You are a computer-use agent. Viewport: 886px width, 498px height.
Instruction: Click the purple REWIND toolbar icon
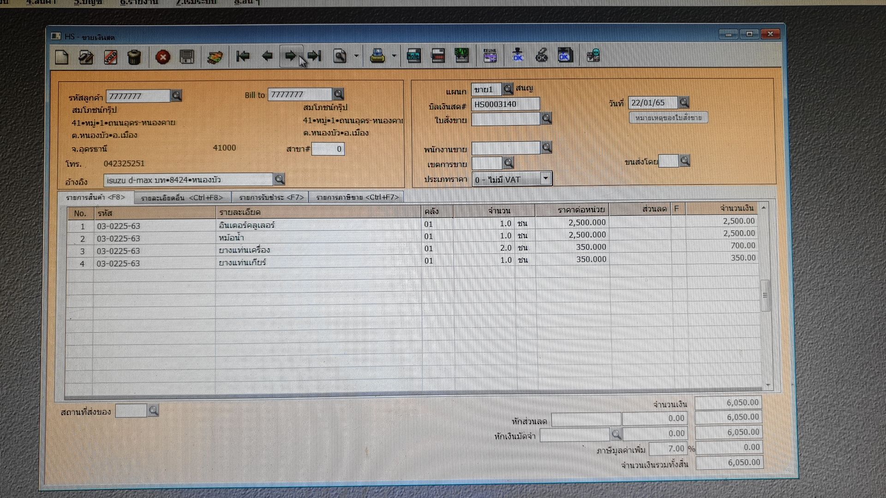tap(490, 56)
